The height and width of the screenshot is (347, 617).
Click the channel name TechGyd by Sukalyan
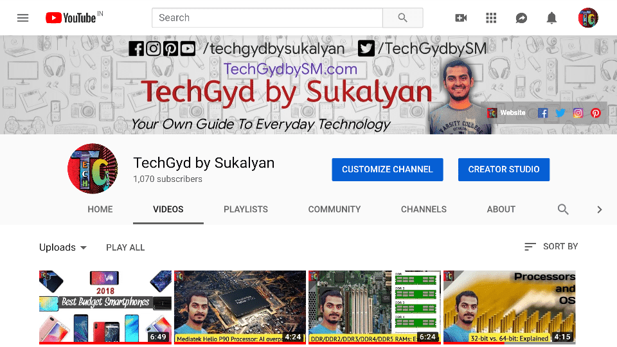[204, 163]
